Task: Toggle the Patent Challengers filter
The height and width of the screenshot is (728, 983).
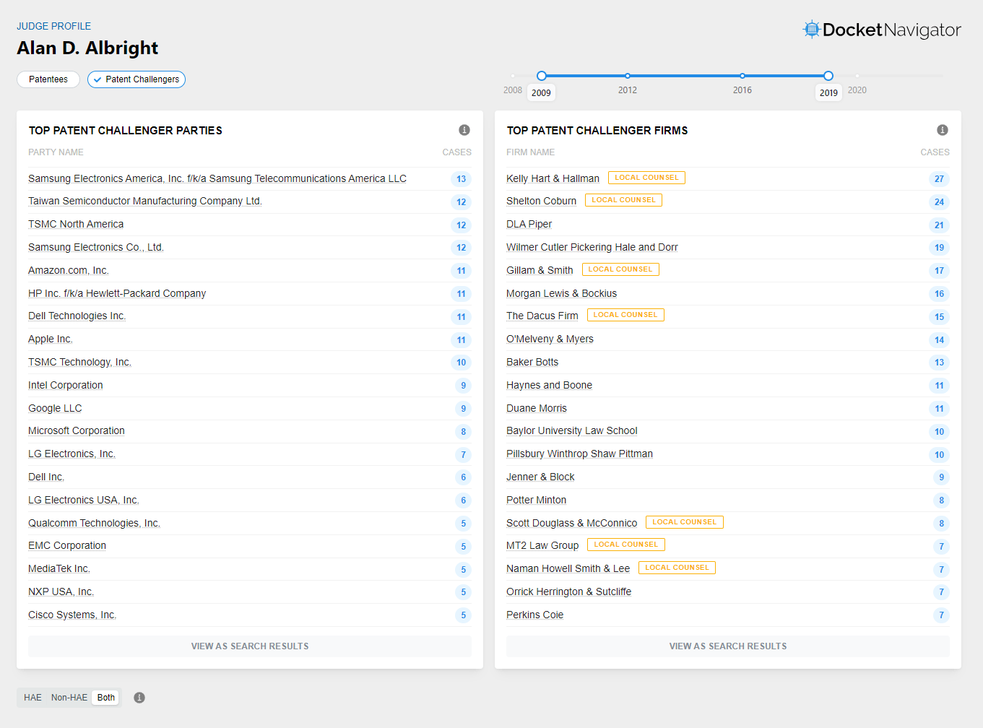Action: pyautogui.click(x=137, y=79)
